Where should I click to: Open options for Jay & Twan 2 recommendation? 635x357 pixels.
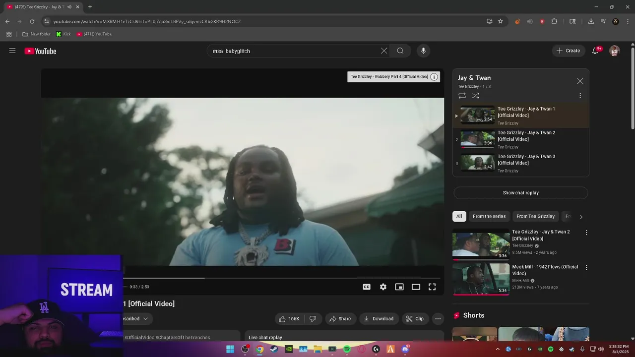click(586, 233)
